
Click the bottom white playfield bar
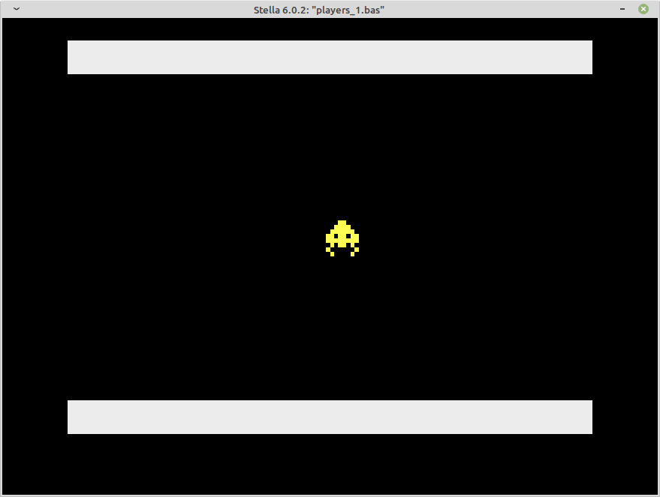pos(330,418)
